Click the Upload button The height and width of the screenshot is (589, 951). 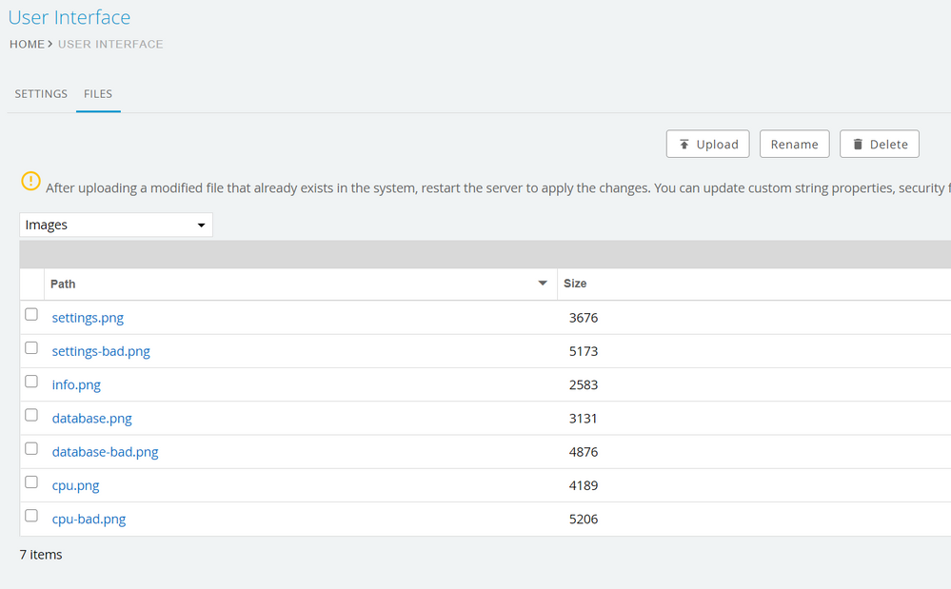tap(707, 145)
